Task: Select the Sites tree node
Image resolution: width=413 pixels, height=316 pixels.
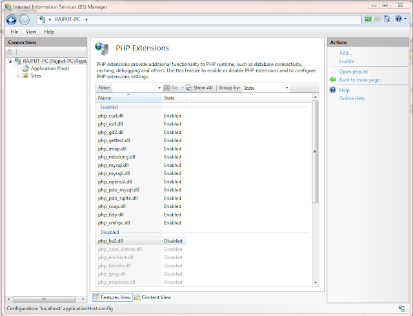Action: pyautogui.click(x=35, y=76)
